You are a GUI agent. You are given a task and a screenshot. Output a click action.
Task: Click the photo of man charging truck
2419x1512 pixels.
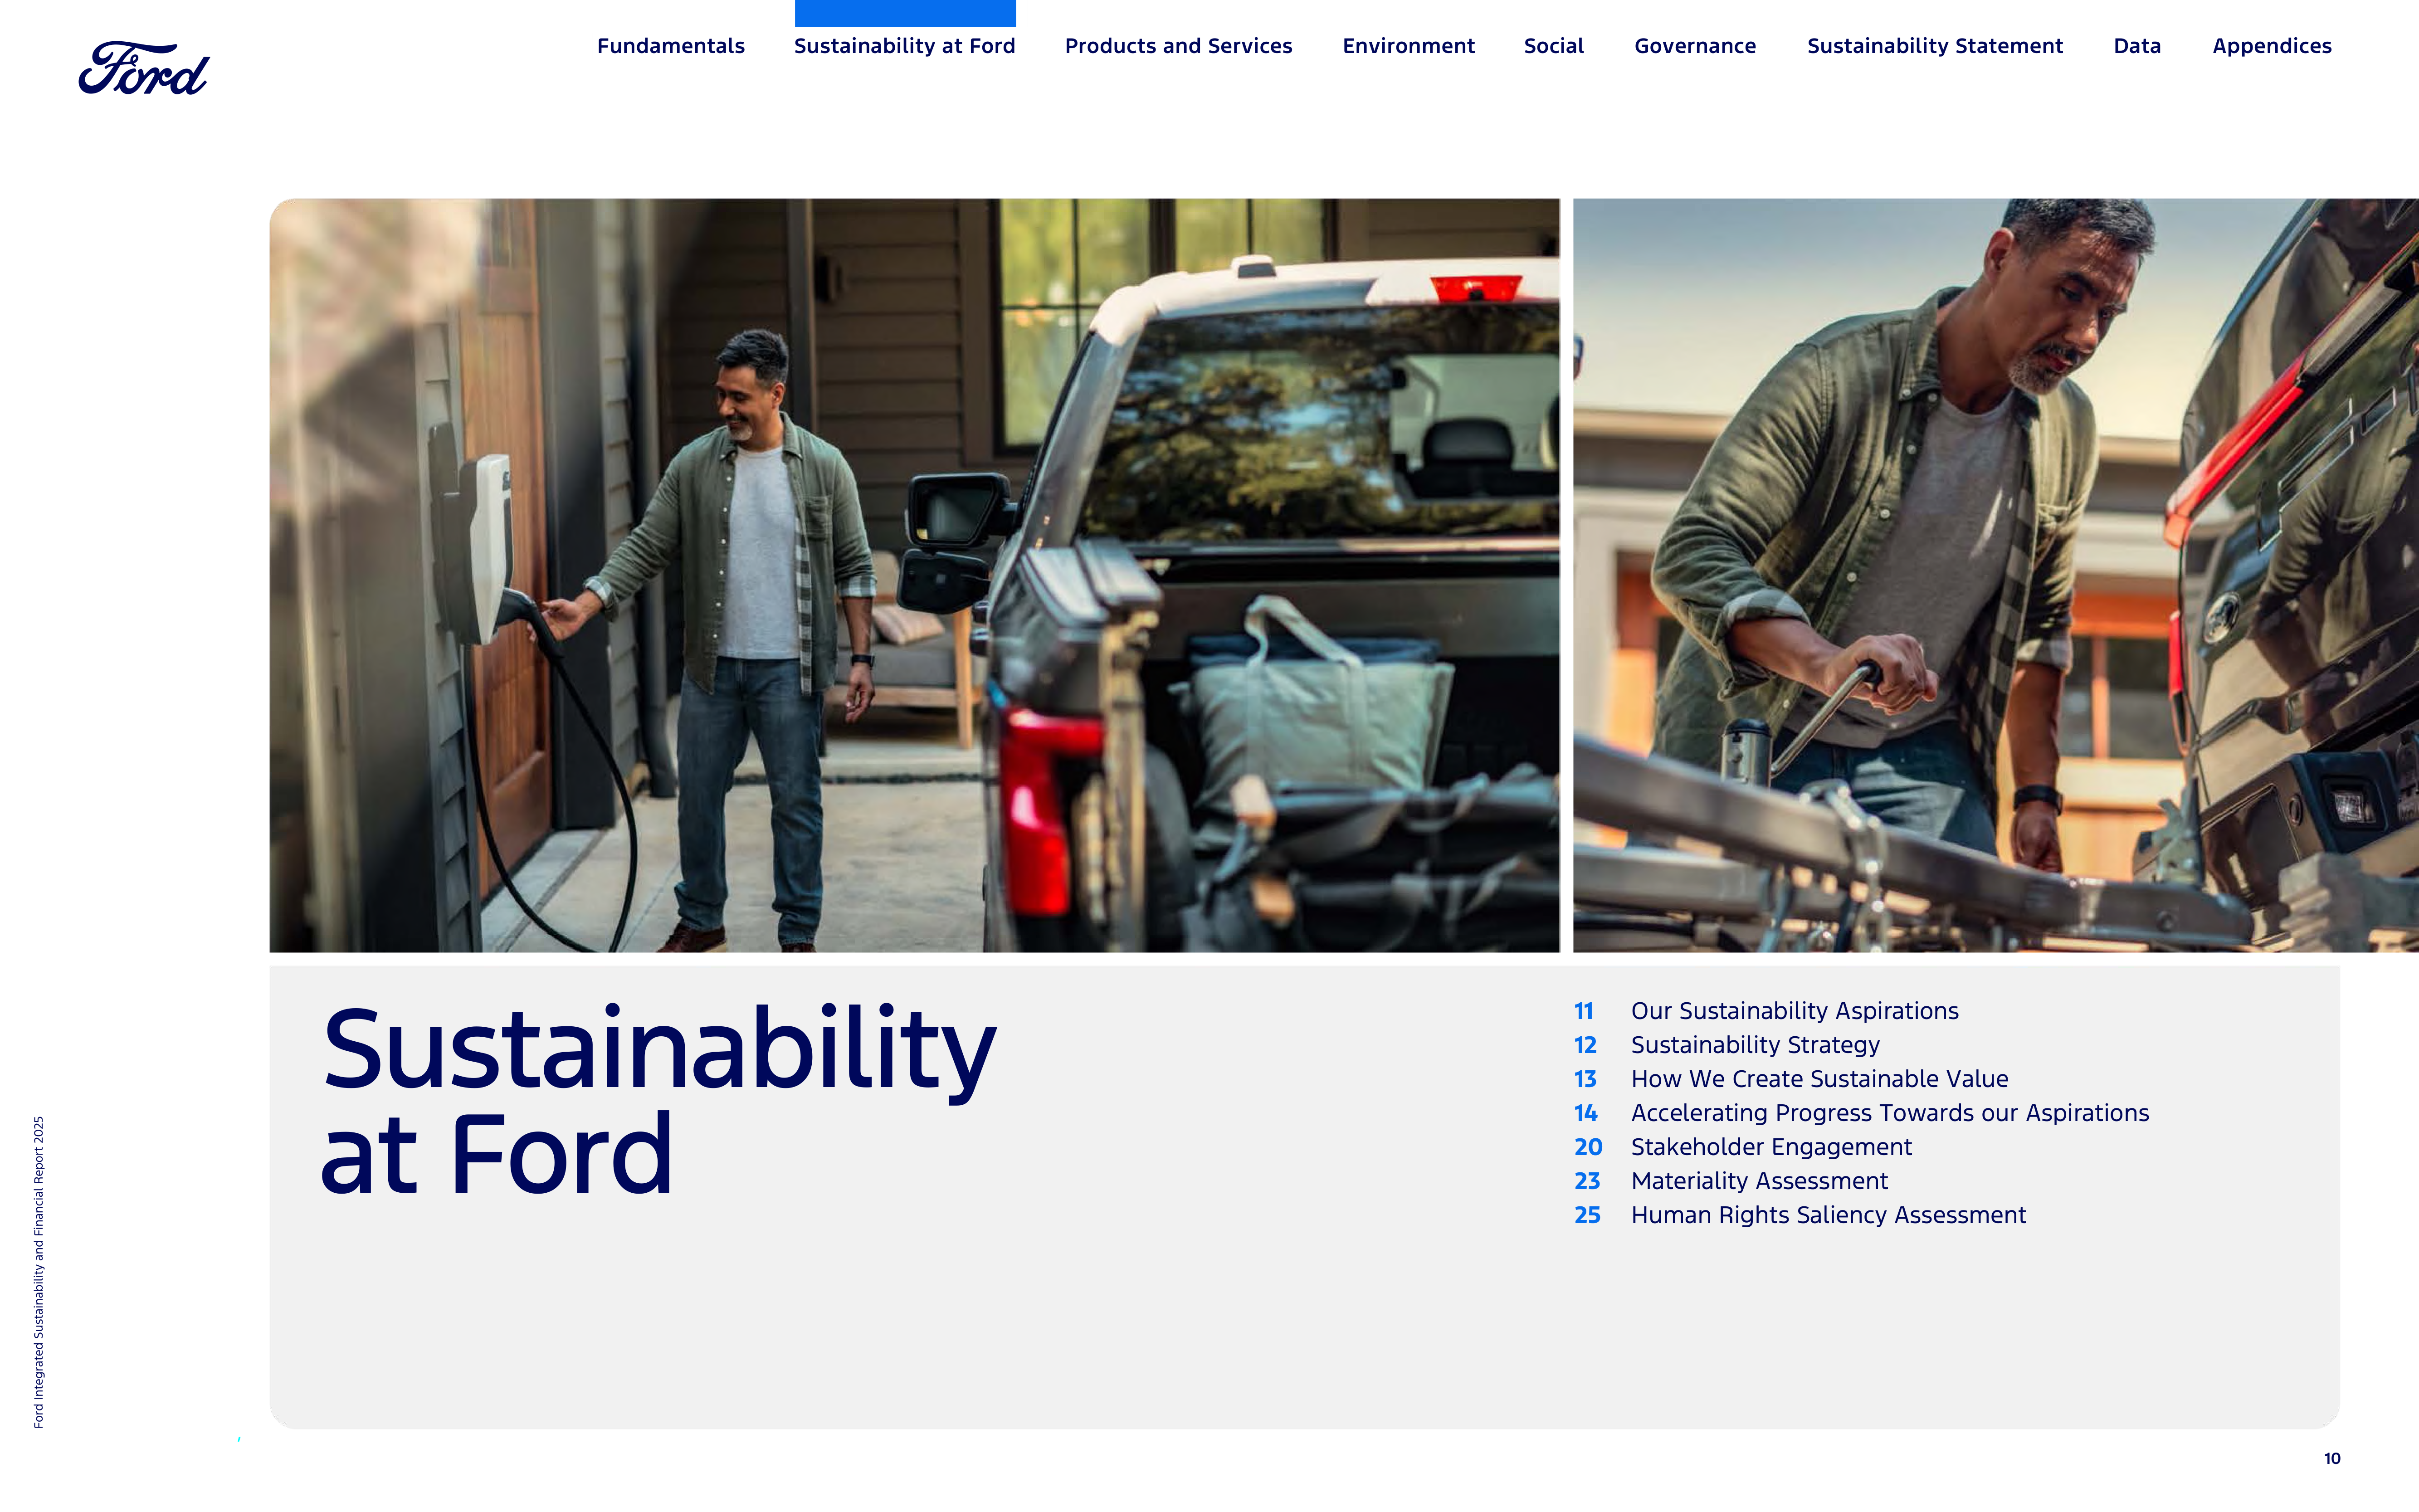[914, 575]
